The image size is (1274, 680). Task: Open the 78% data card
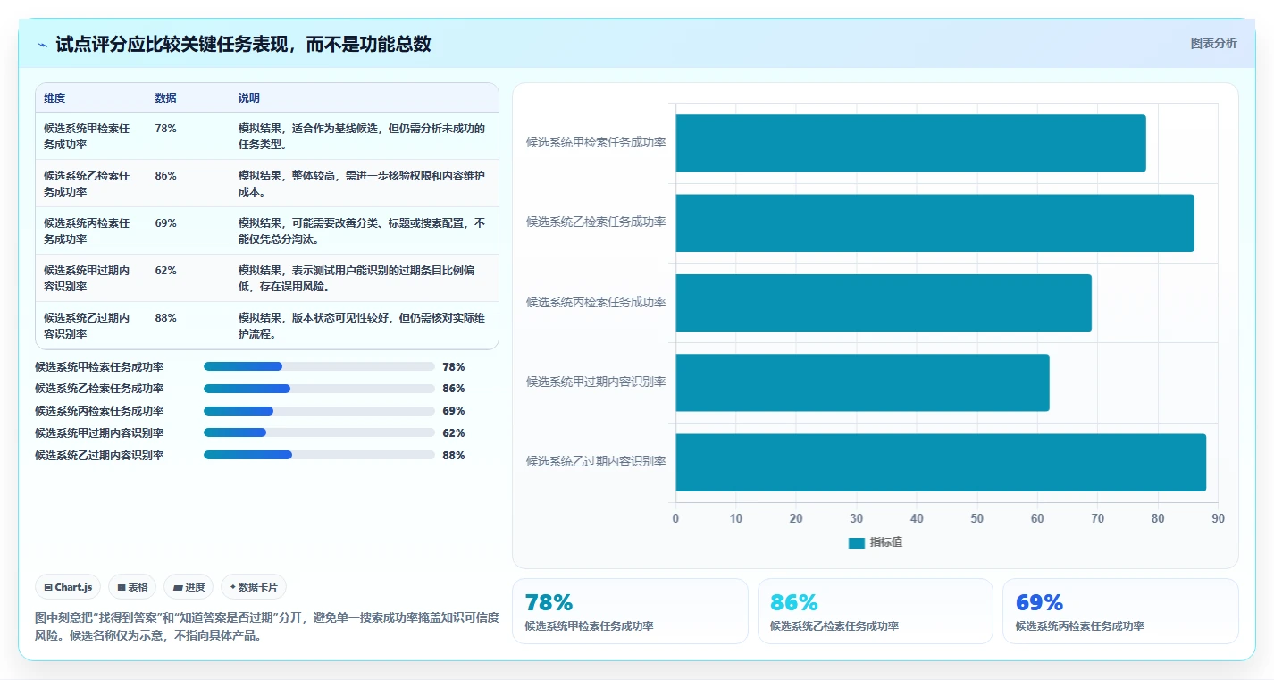[x=630, y=611]
